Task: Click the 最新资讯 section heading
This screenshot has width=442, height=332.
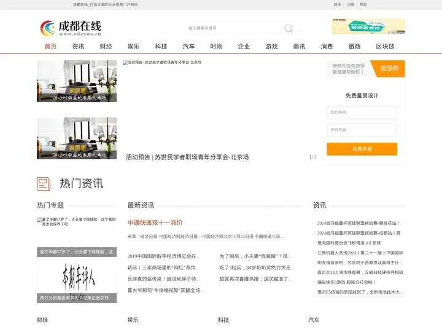Action: tap(141, 205)
